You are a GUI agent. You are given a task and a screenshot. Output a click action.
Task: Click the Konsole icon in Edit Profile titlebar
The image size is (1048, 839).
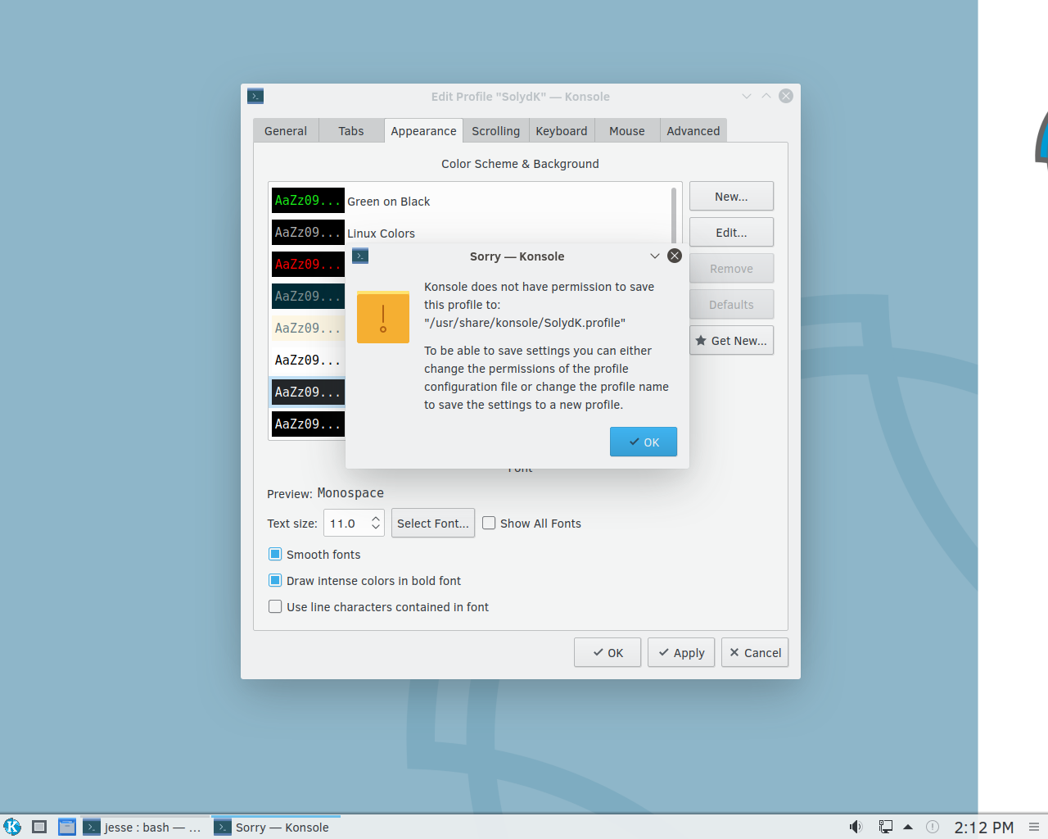[x=255, y=96]
